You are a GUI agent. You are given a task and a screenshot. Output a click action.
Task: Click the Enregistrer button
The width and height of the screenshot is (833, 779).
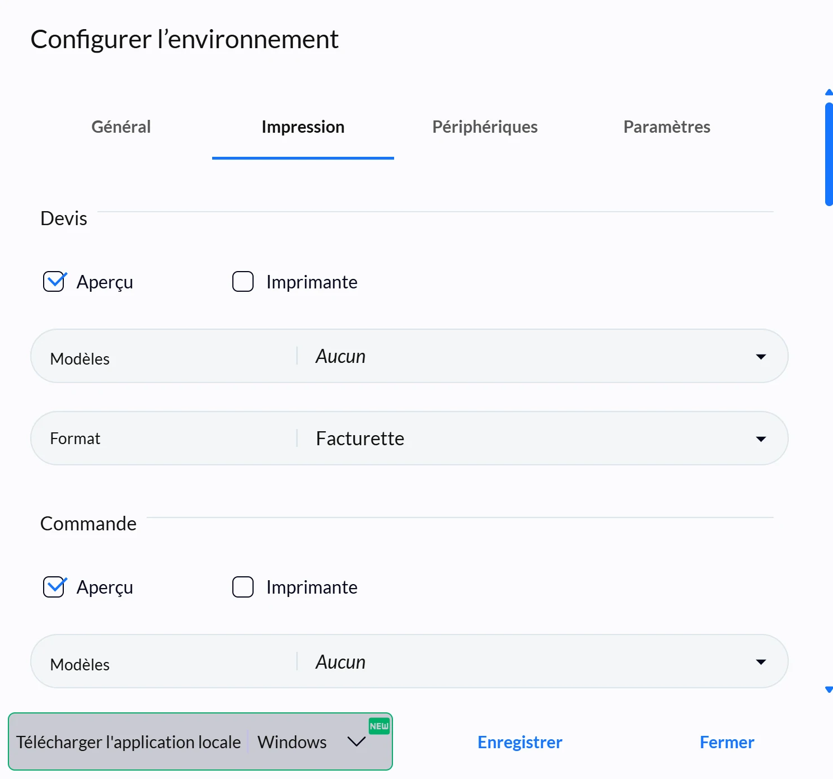click(520, 742)
